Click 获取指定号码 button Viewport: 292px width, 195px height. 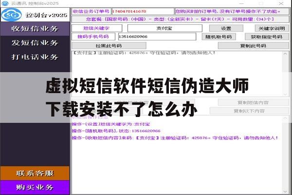point(267,37)
